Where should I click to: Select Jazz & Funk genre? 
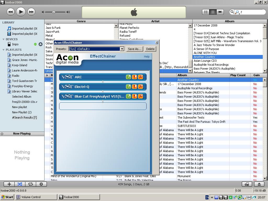[x=53, y=28]
